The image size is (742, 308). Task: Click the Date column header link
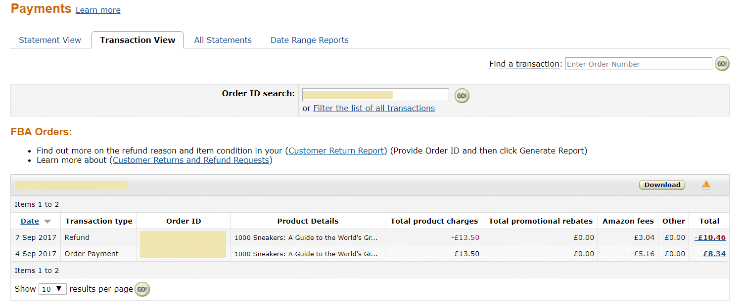click(x=30, y=221)
